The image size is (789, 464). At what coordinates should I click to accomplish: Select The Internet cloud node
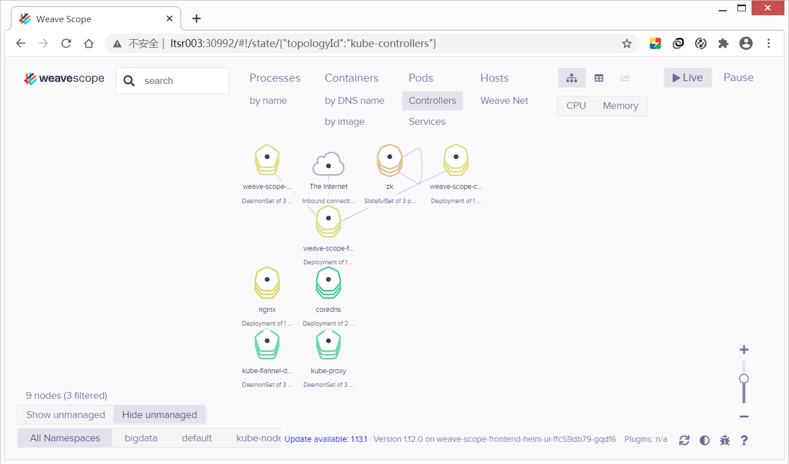(x=328, y=164)
